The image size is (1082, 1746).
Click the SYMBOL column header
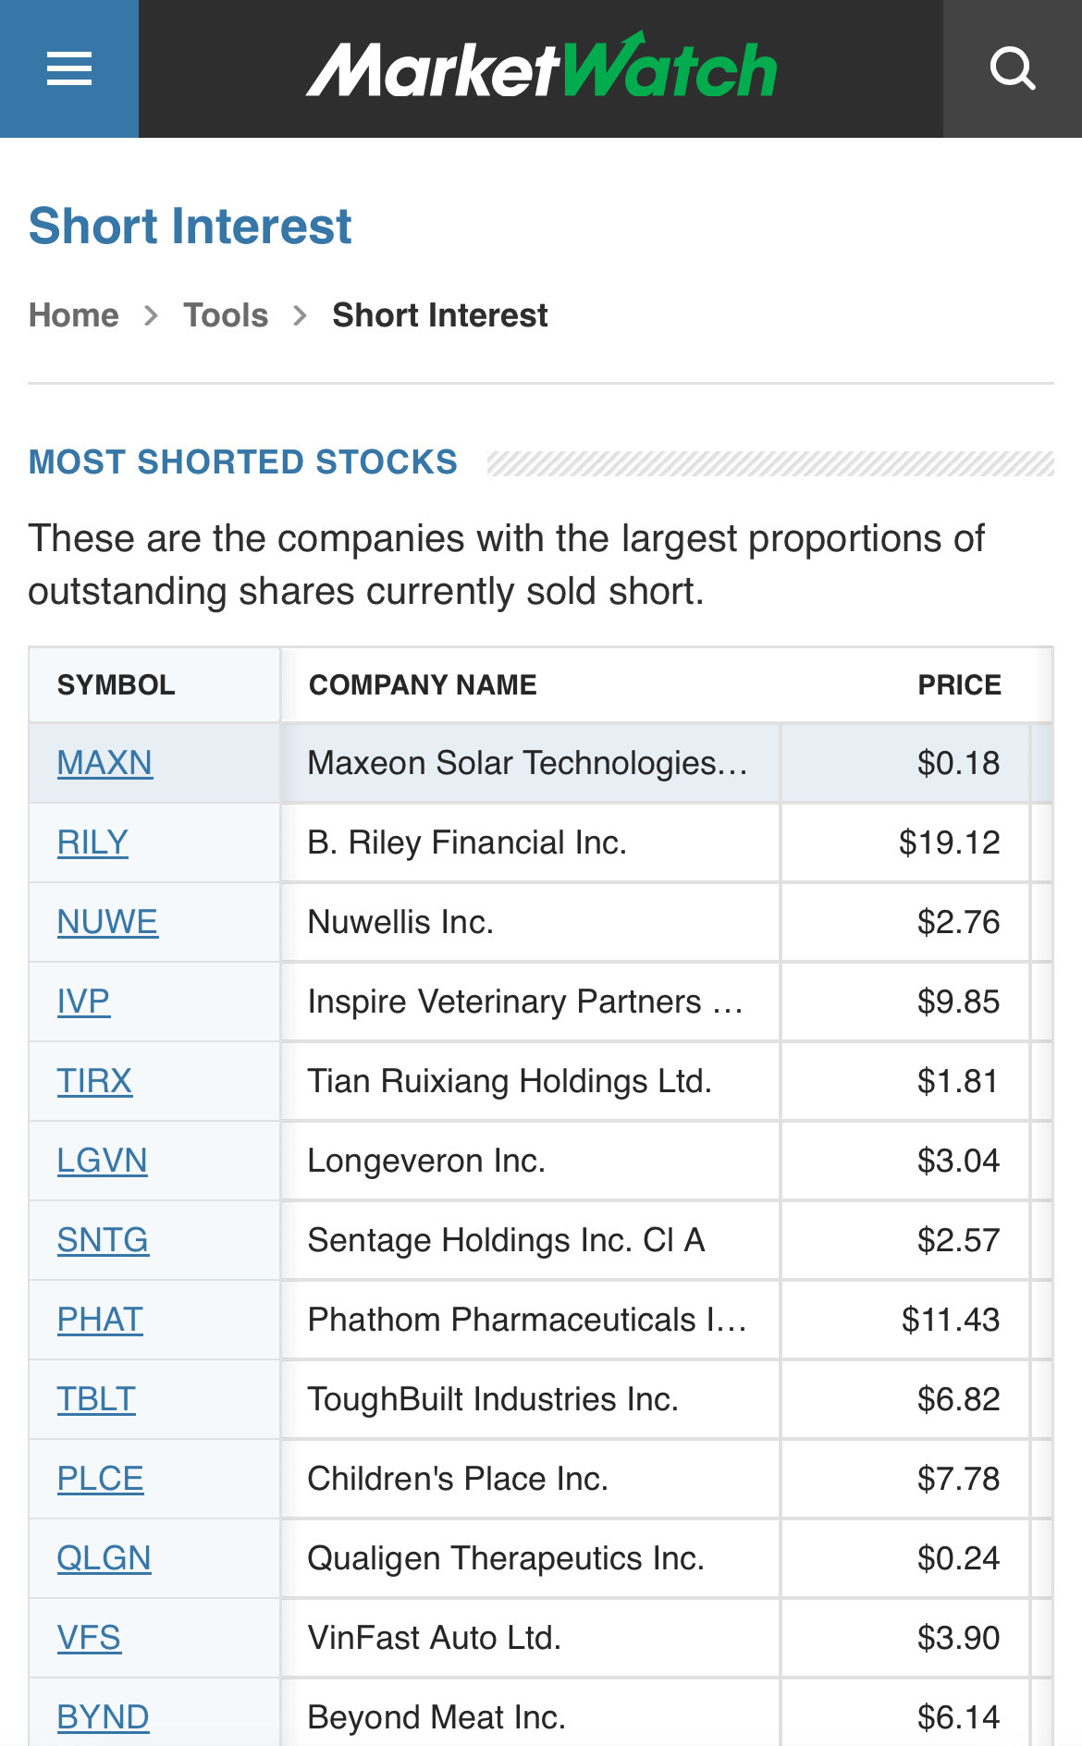click(116, 685)
